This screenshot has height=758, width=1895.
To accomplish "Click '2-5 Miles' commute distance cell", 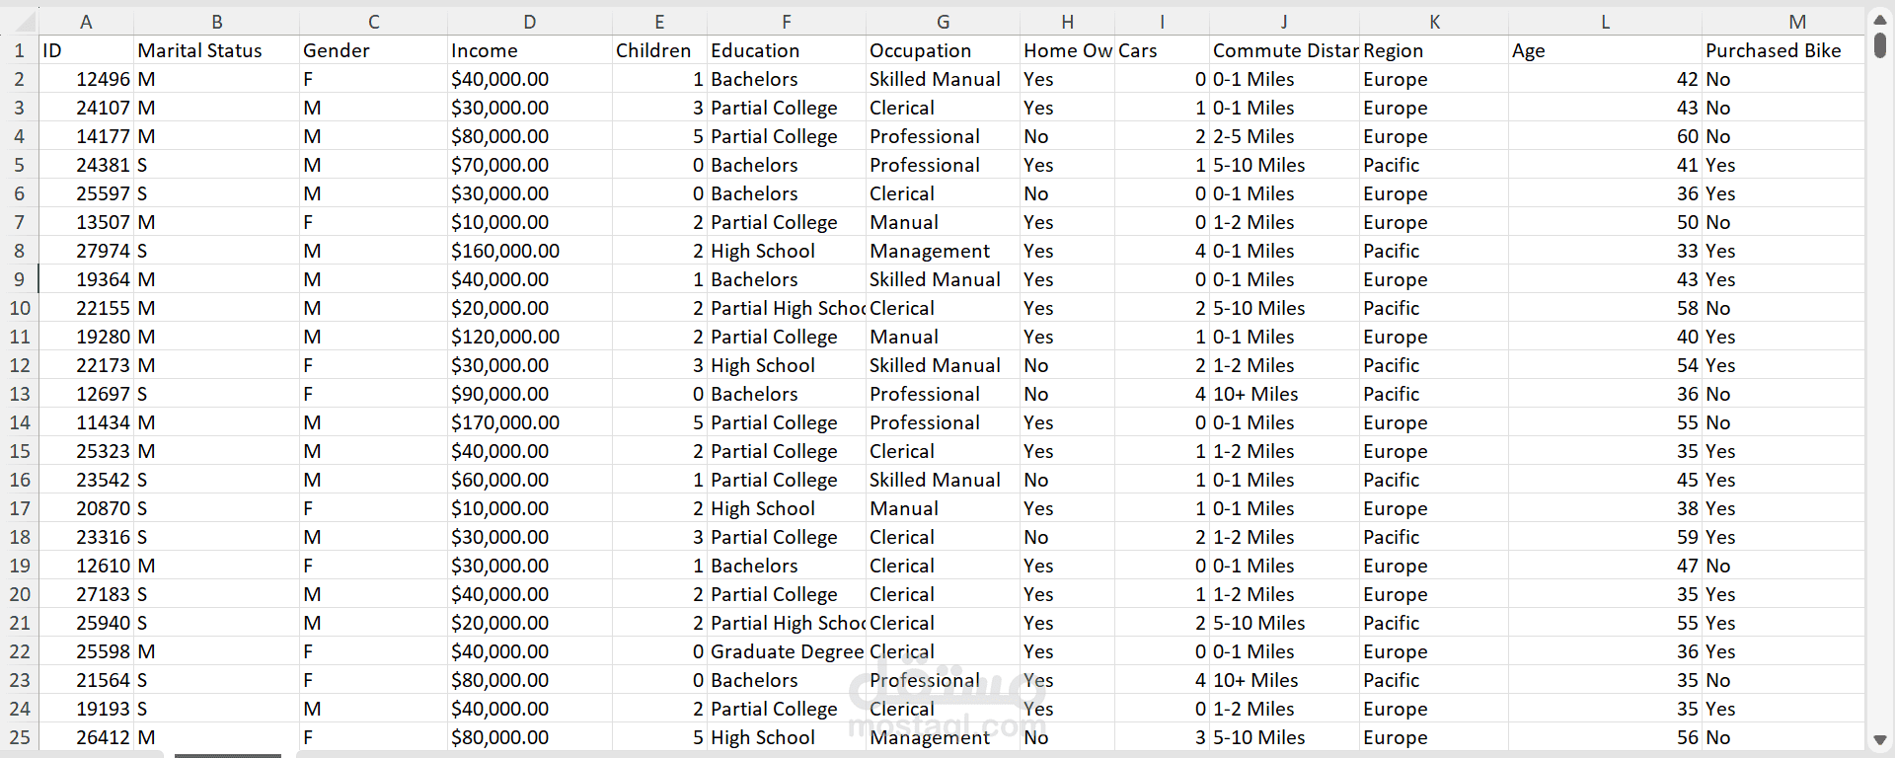I will [x=1284, y=136].
